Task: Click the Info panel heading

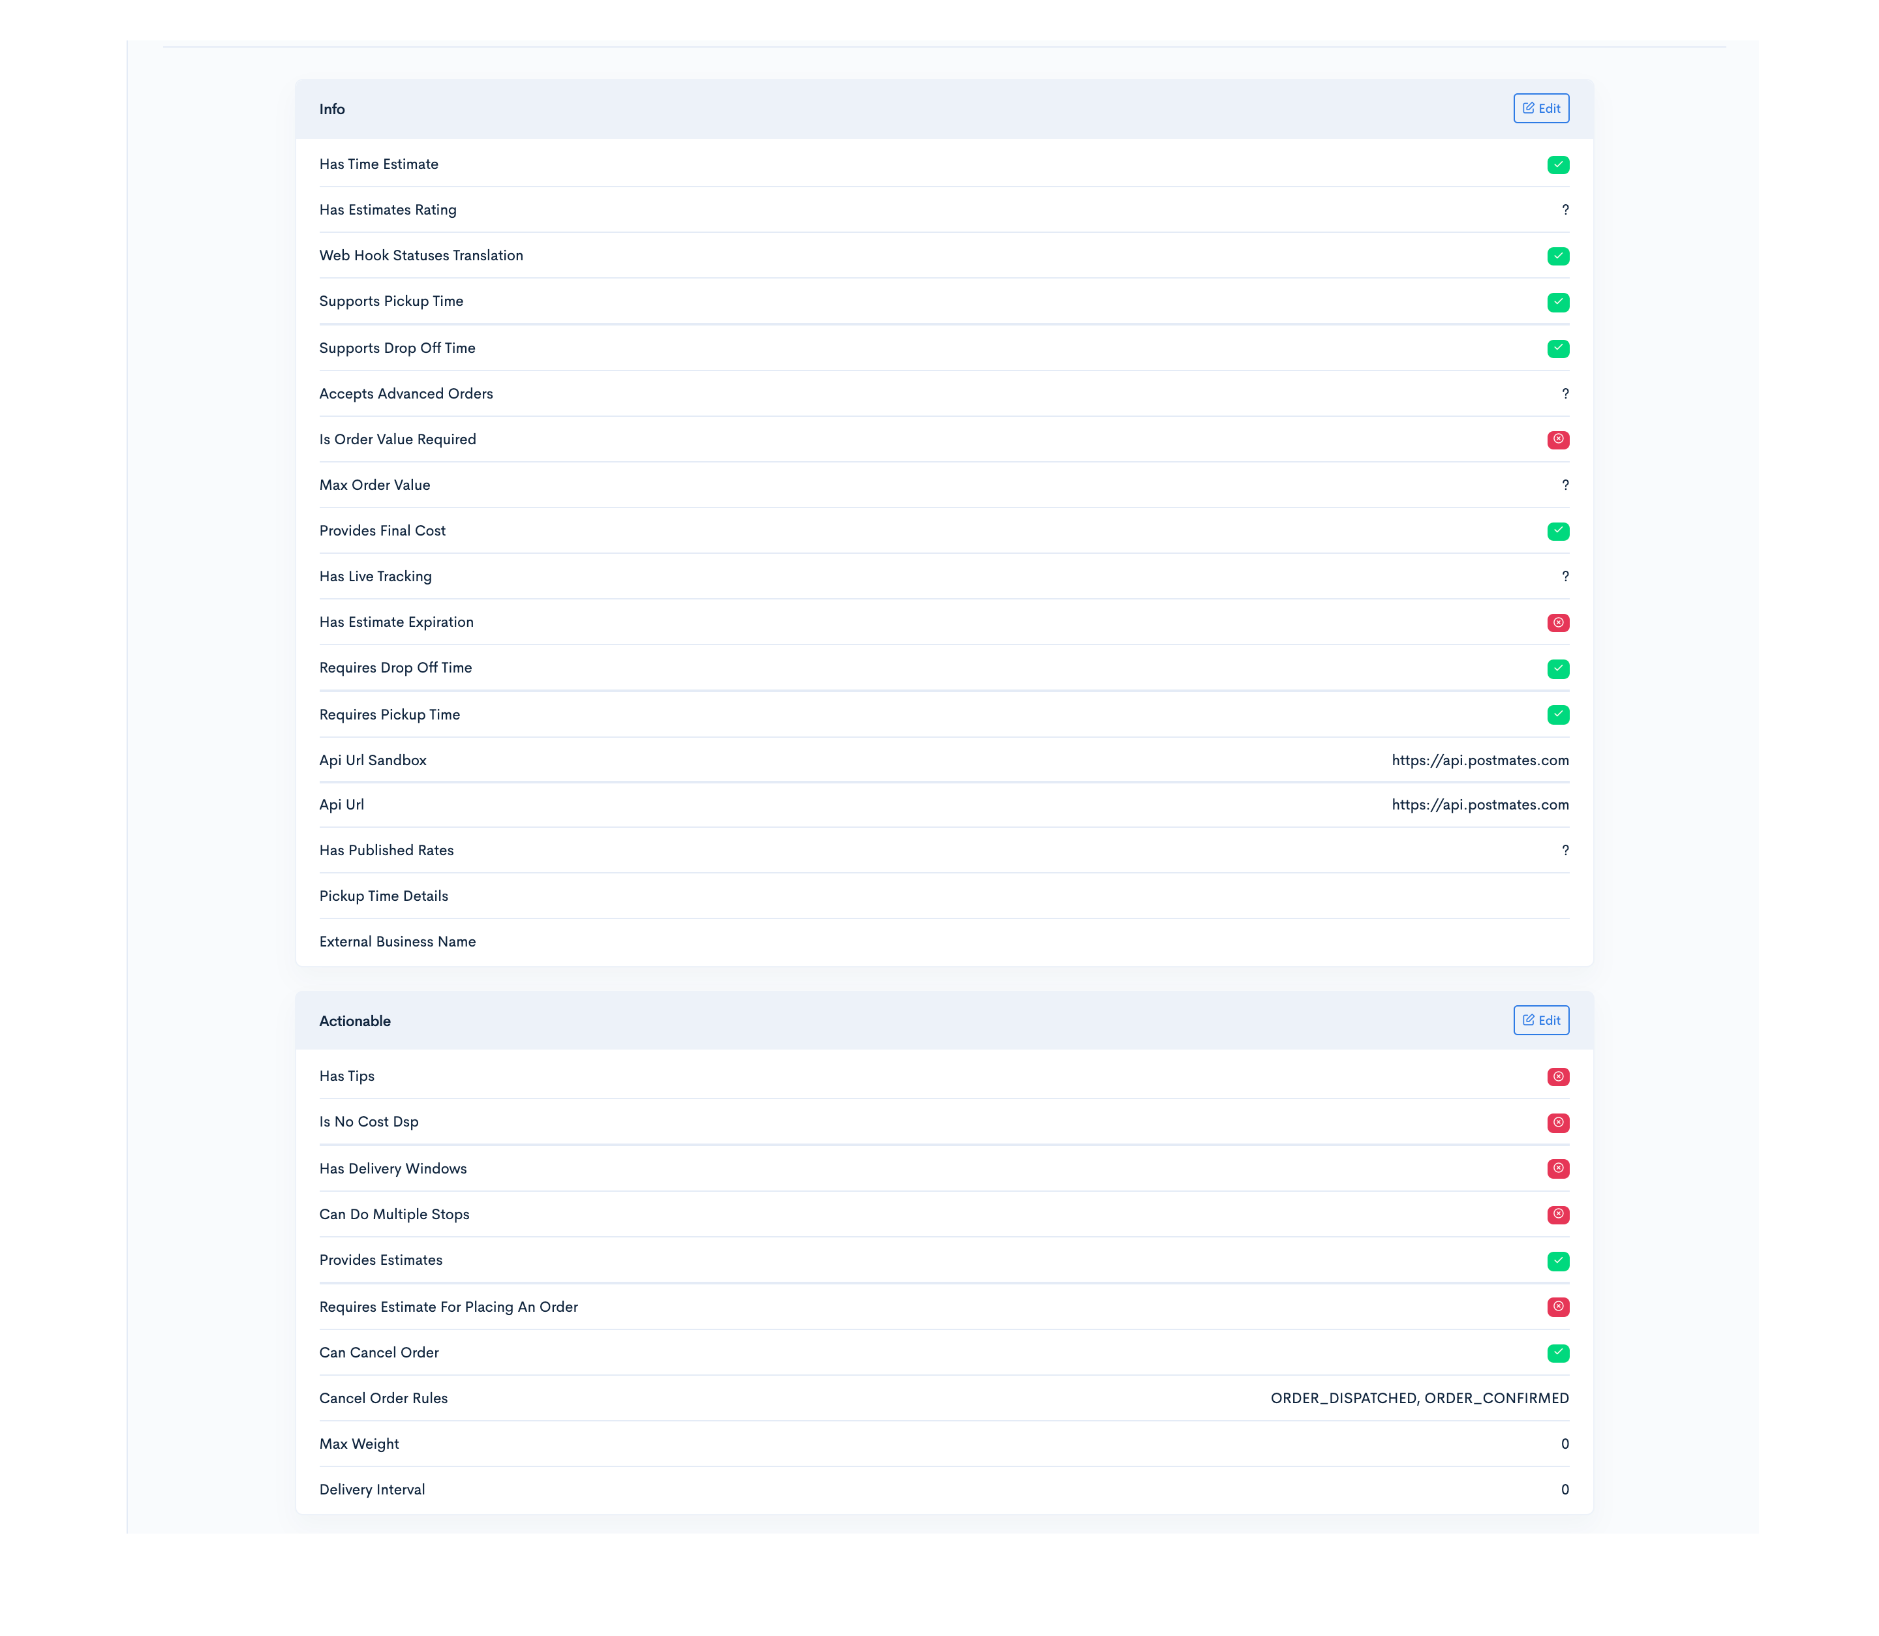Action: click(x=332, y=110)
